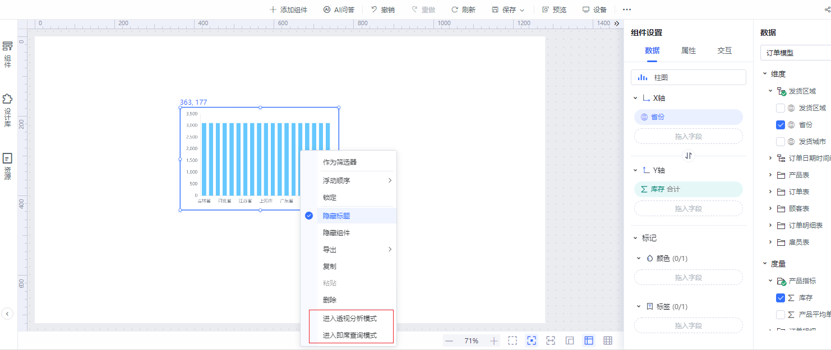Choose 进入即席查询模式
831x350 pixels.
349,335
